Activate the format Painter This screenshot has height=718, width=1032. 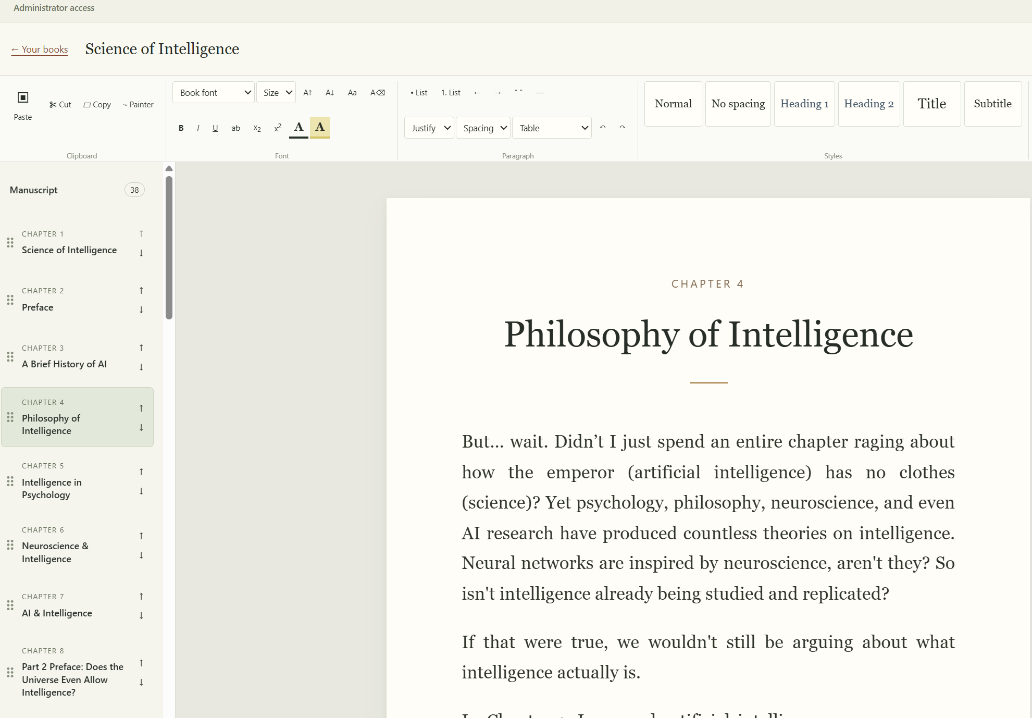pyautogui.click(x=139, y=105)
